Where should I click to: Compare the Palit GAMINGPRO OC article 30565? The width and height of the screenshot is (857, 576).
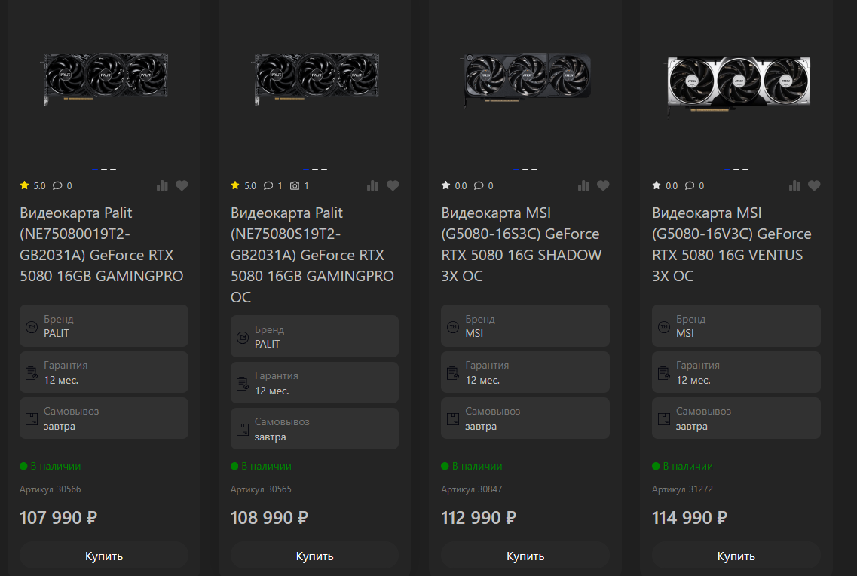[x=373, y=185]
